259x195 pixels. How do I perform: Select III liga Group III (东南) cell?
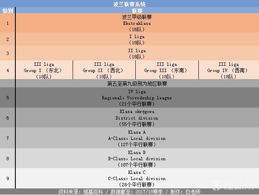point(166,70)
